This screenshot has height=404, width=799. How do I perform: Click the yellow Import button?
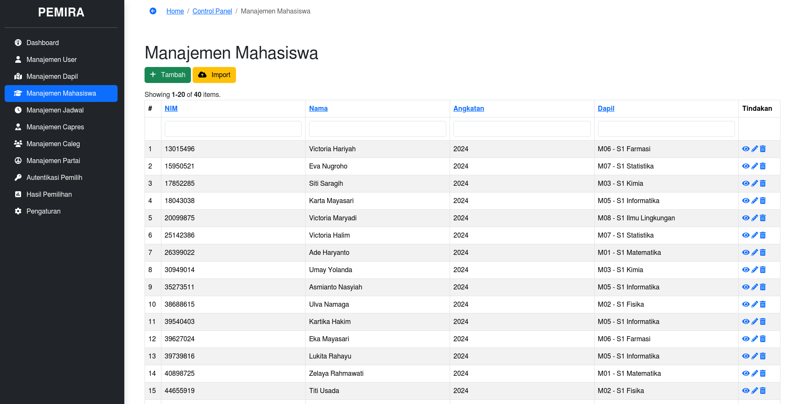[x=214, y=75]
